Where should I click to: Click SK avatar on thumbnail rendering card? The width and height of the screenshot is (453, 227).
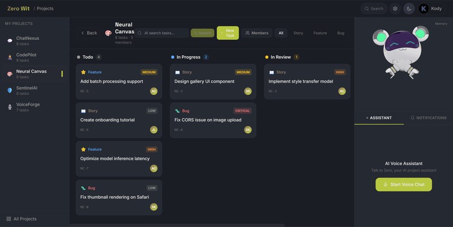[153, 207]
